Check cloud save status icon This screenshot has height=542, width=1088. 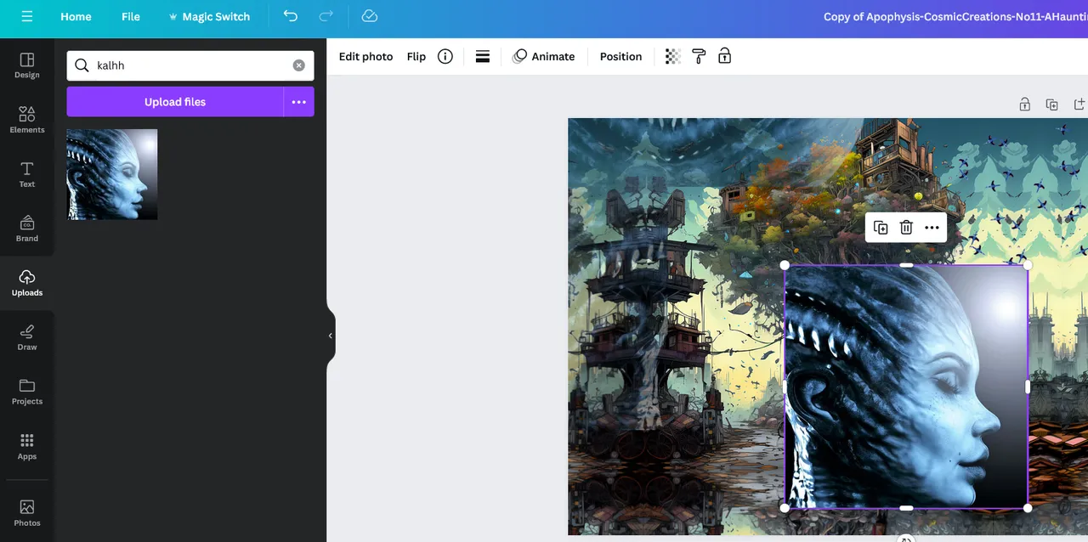(369, 16)
